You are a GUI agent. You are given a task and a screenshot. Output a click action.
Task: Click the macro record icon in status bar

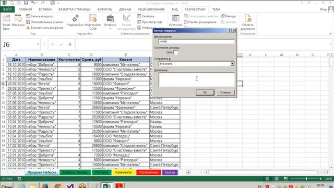click(19, 179)
